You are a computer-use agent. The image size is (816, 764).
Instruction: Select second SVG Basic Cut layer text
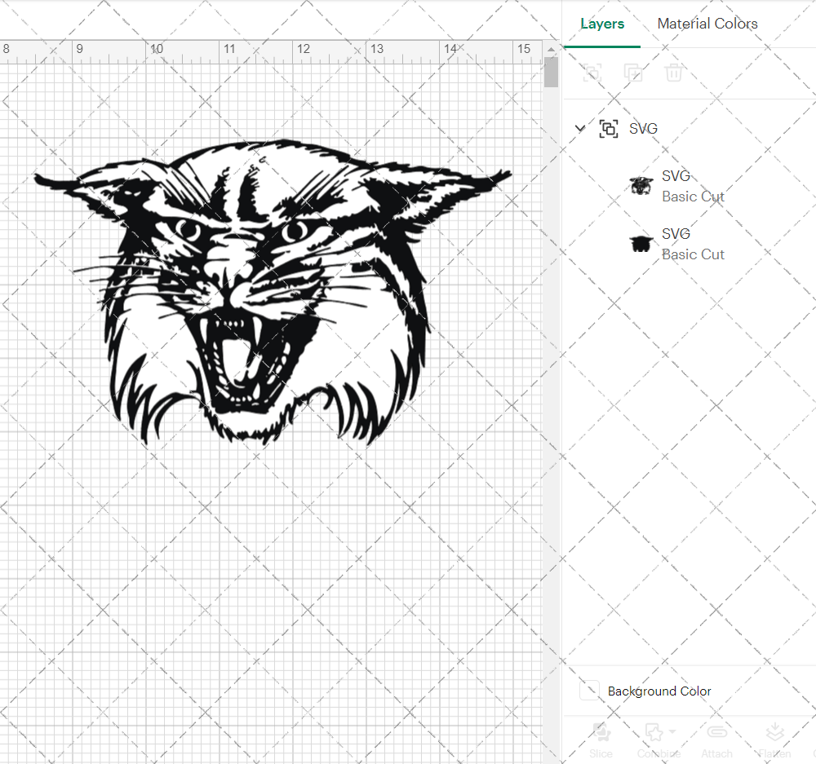click(x=693, y=244)
